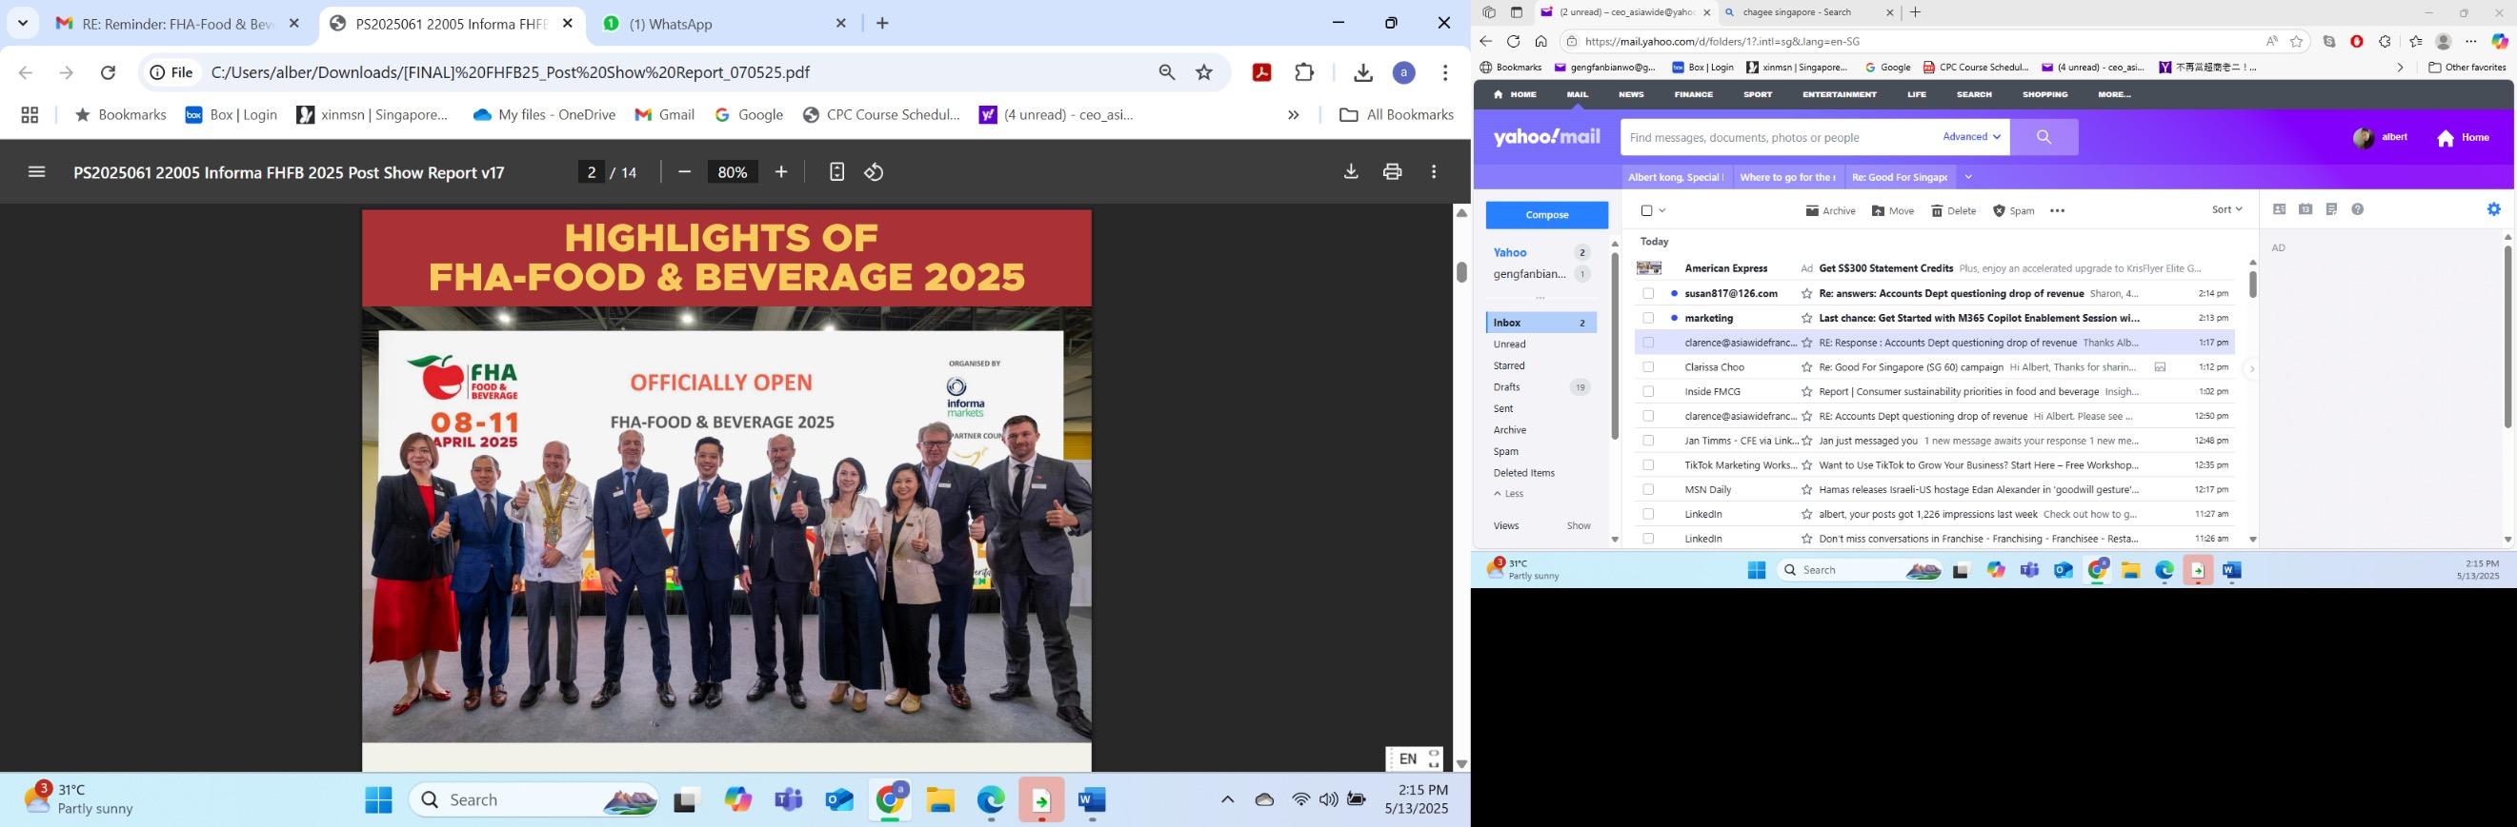
Task: Bookmark this PDF tab in Chrome
Action: (x=1204, y=72)
